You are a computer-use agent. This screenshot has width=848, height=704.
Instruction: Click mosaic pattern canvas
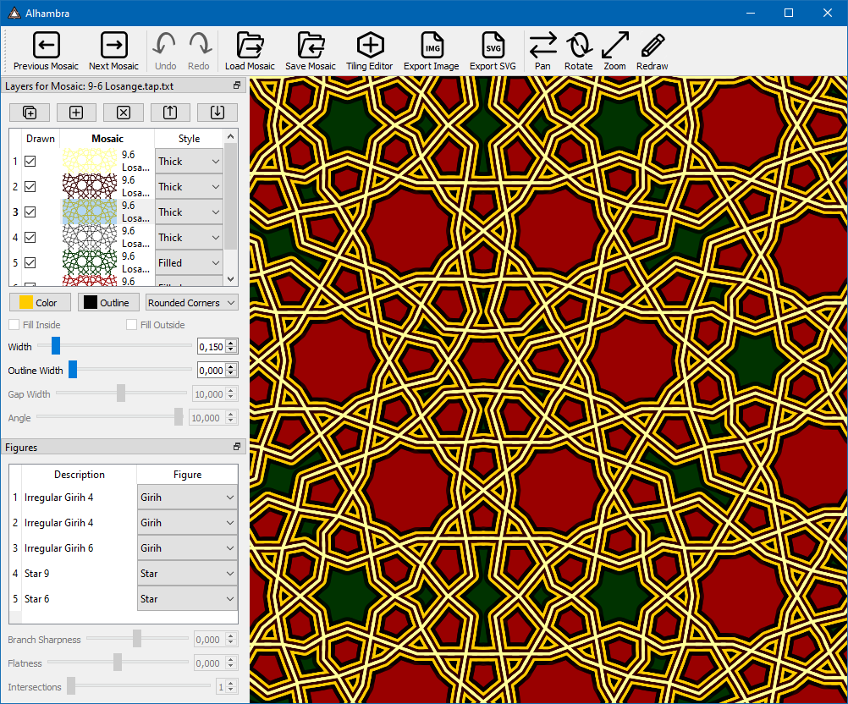tap(548, 389)
